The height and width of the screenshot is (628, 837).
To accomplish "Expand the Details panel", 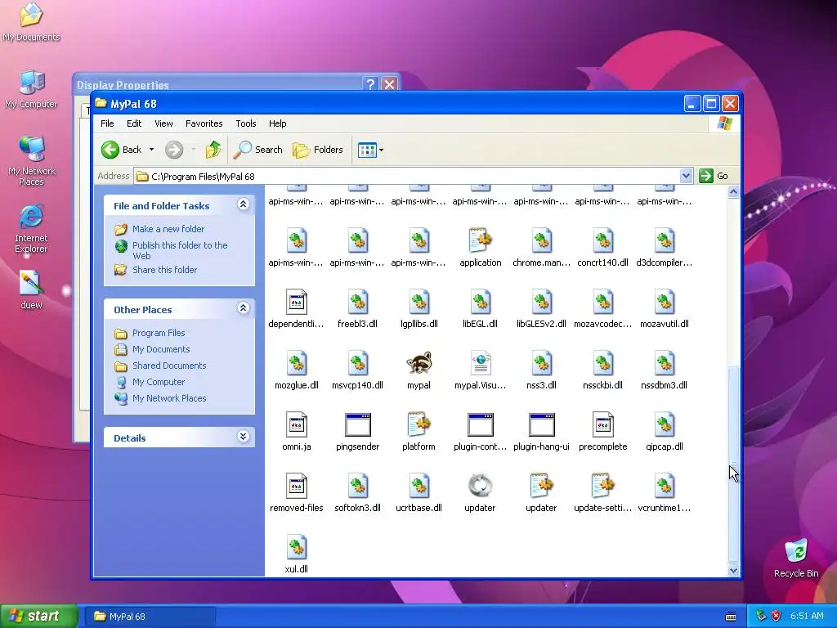I will pyautogui.click(x=243, y=437).
